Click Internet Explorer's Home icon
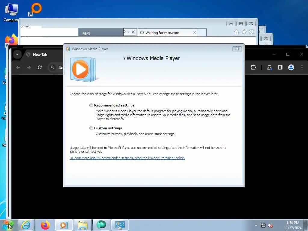Screen dimensions: 308x231 (237, 32)
